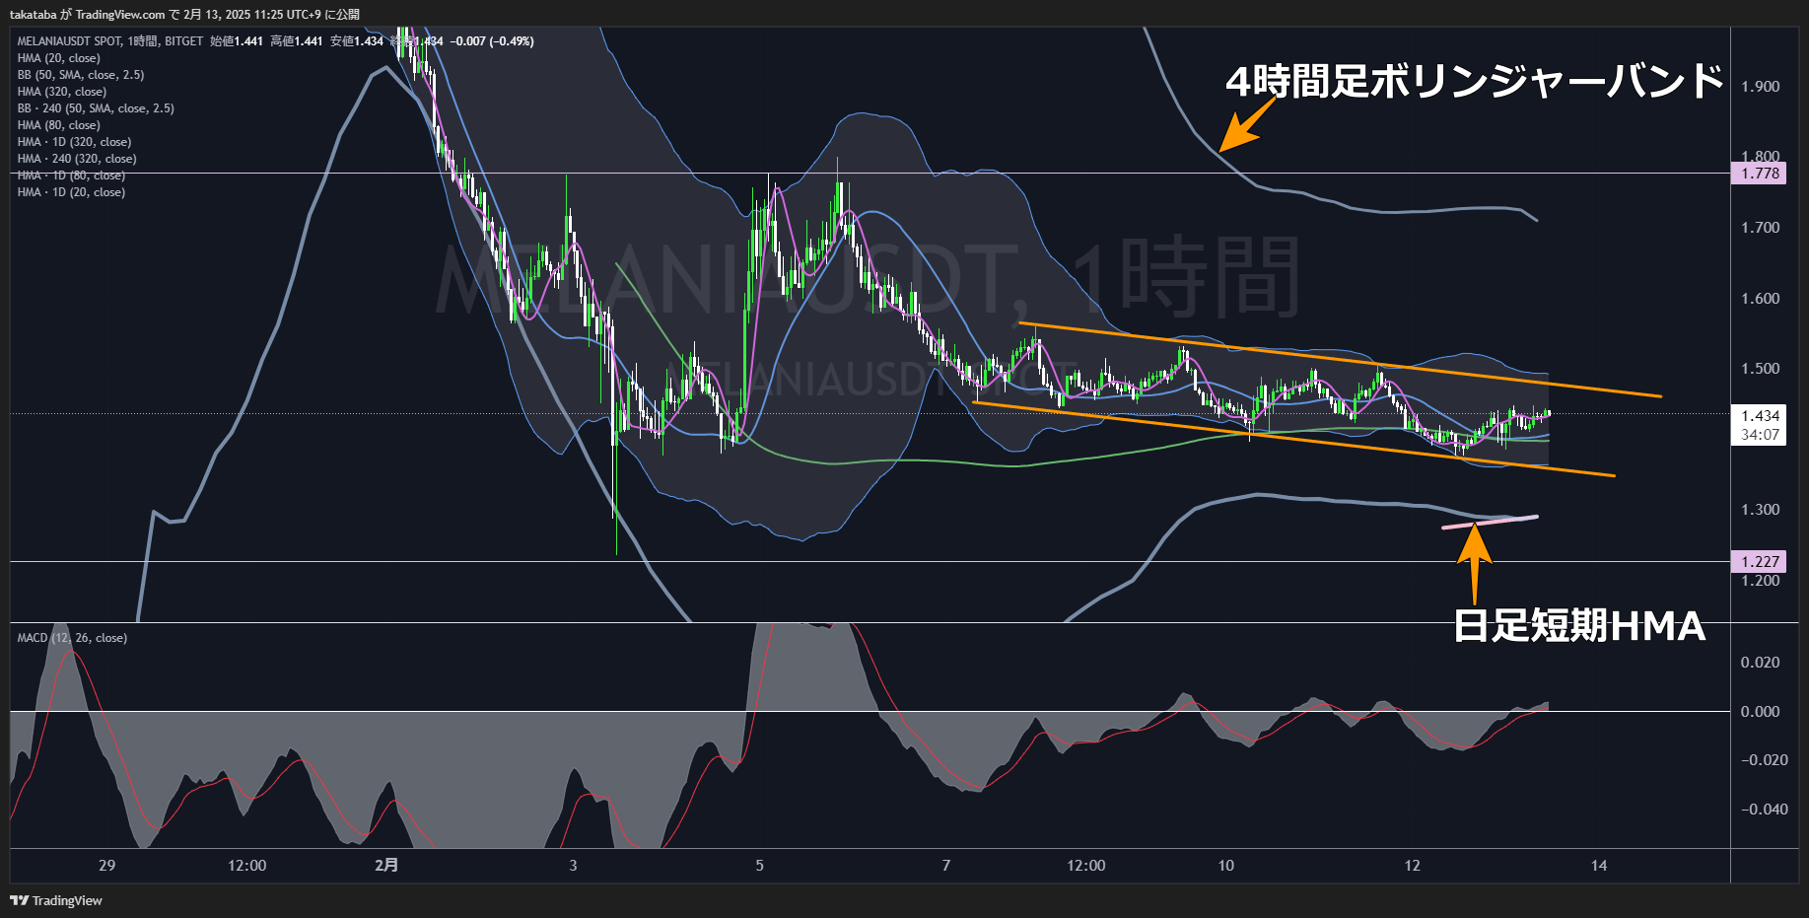Click the 1.900 price axis value
This screenshot has width=1809, height=918.
1760,87
